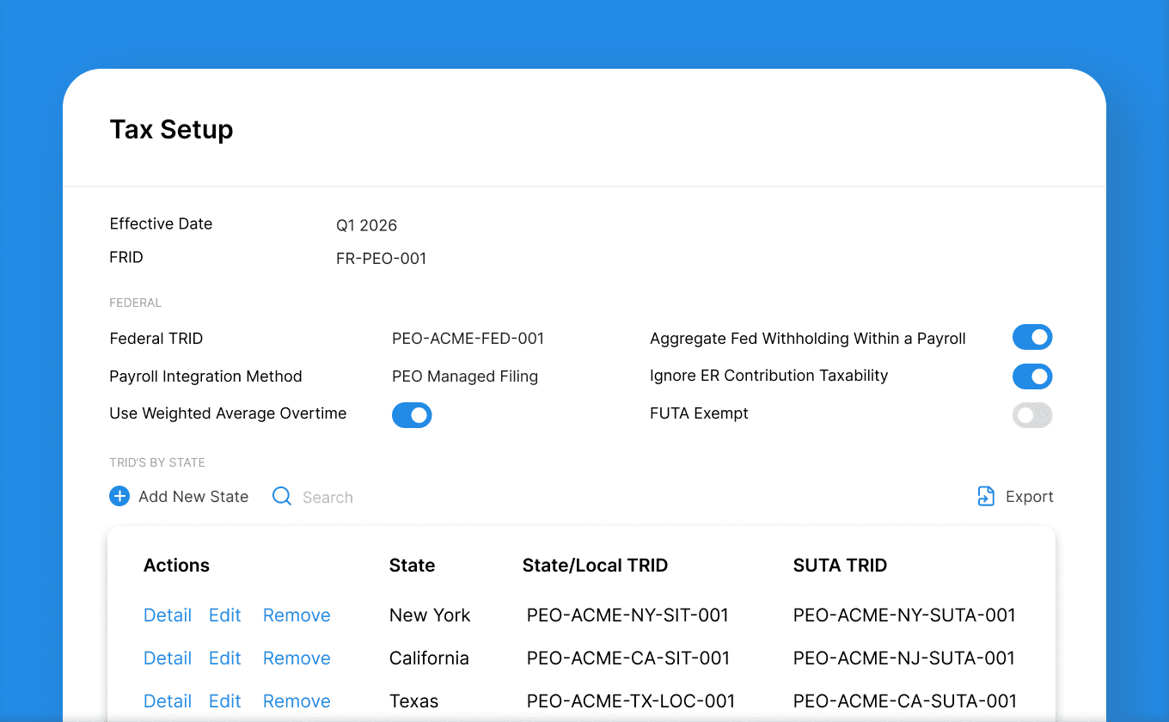Open Detail for the New York row
1169x722 pixels.
[167, 615]
